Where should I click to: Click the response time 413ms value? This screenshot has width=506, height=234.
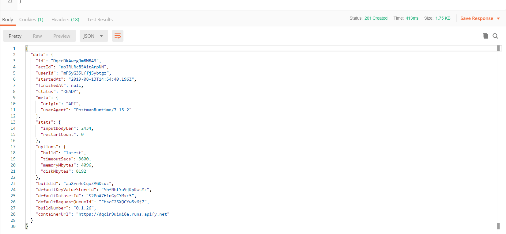(412, 18)
